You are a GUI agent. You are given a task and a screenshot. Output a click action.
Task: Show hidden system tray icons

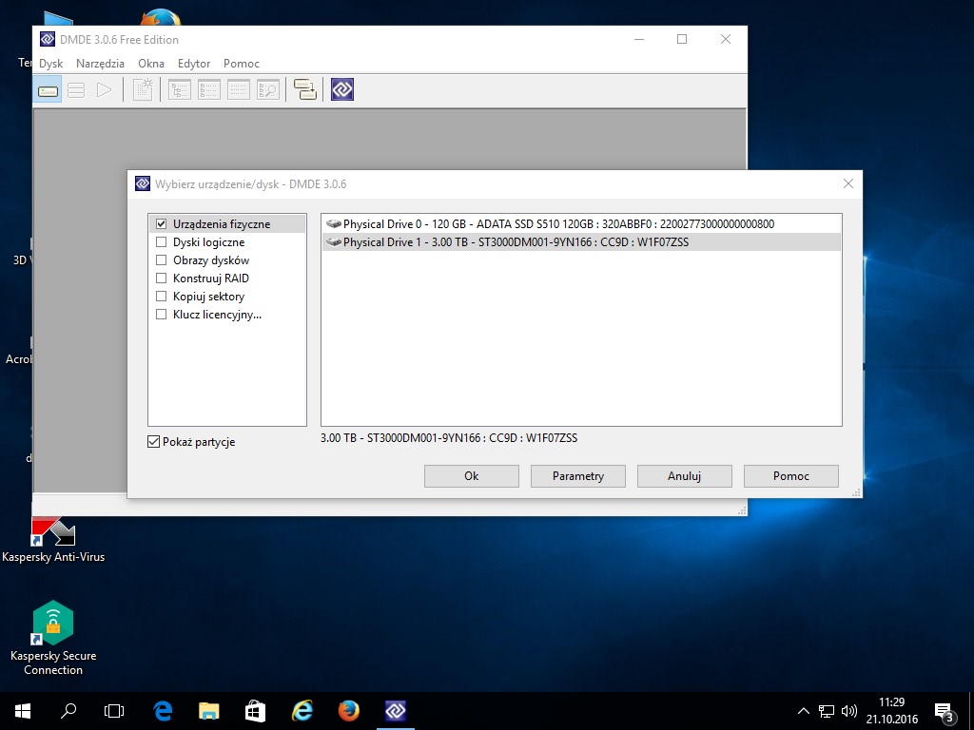803,711
